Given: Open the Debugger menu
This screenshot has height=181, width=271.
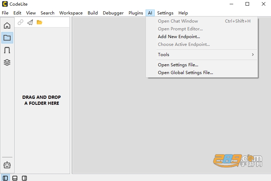Looking at the screenshot, I should tap(113, 13).
